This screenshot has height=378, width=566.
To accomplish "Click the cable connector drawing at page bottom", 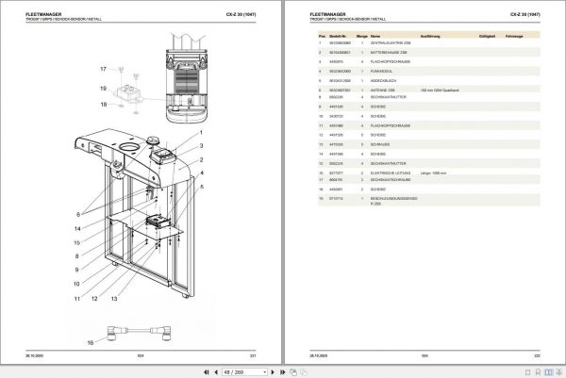I will tap(139, 332).
